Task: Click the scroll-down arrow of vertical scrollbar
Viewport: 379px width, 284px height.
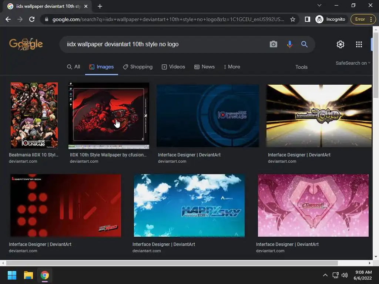Action: pos(376,257)
